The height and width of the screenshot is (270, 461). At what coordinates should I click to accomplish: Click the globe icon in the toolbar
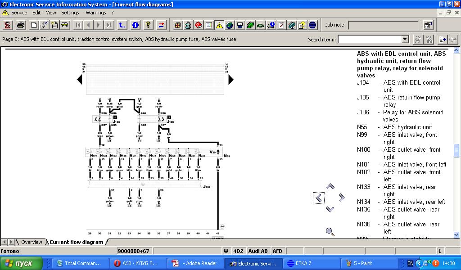(230, 25)
